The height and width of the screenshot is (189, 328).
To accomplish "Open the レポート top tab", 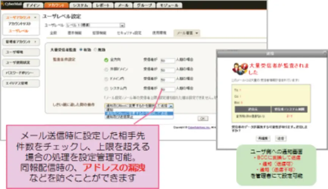I will click(103, 5).
